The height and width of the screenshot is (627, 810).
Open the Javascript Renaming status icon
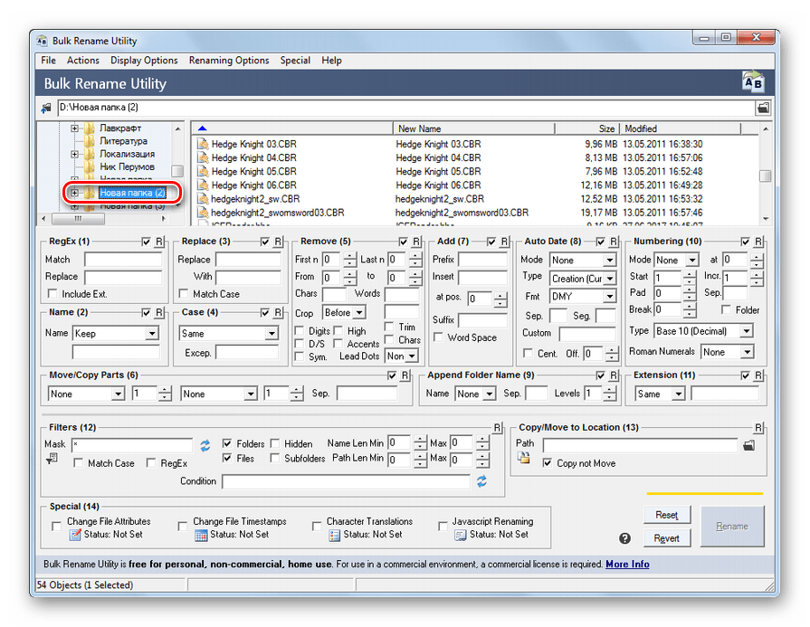tap(461, 535)
